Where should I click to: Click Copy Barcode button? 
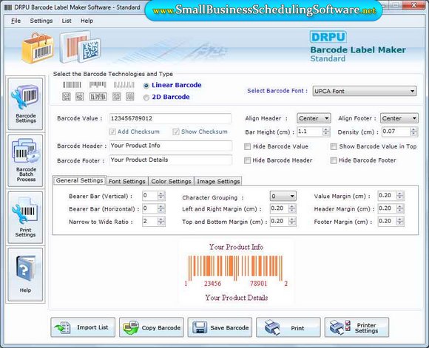tap(152, 327)
